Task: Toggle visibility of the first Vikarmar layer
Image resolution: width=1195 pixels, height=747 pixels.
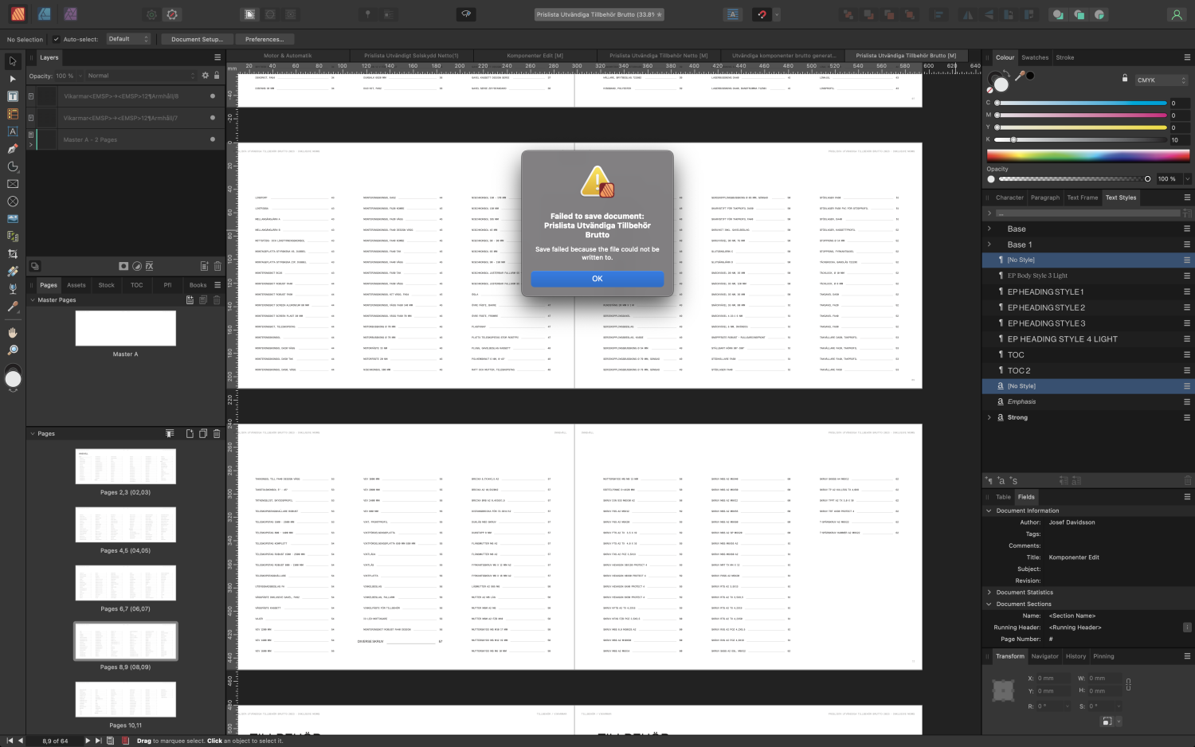Action: pyautogui.click(x=212, y=96)
